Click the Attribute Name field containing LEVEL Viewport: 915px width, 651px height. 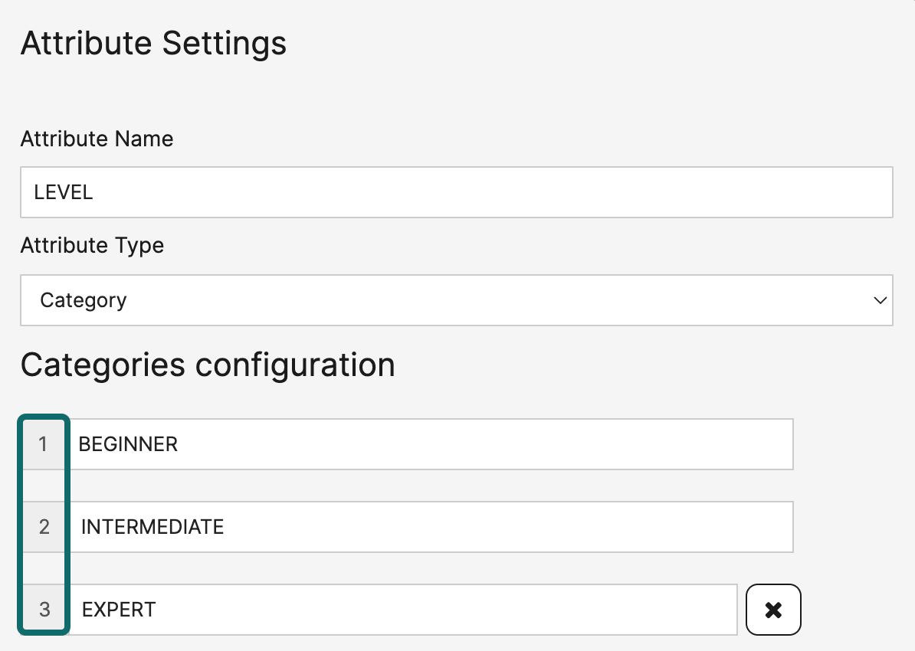pos(456,192)
